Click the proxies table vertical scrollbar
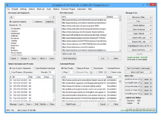This screenshot has height=115, width=159. 54,88
